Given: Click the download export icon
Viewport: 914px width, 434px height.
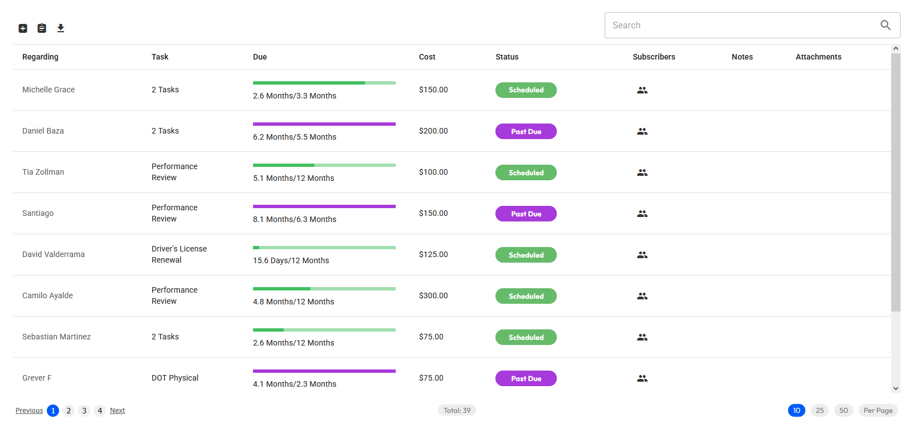Looking at the screenshot, I should click(61, 28).
